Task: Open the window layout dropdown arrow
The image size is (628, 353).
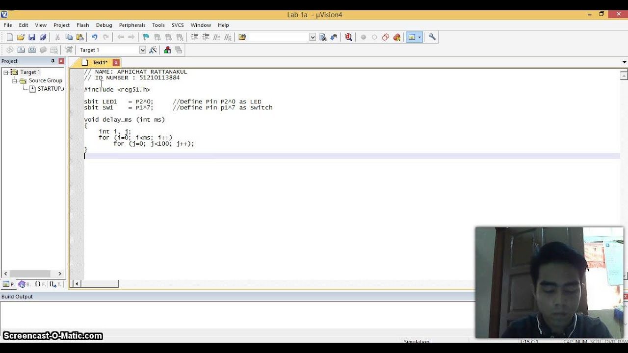Action: click(419, 37)
